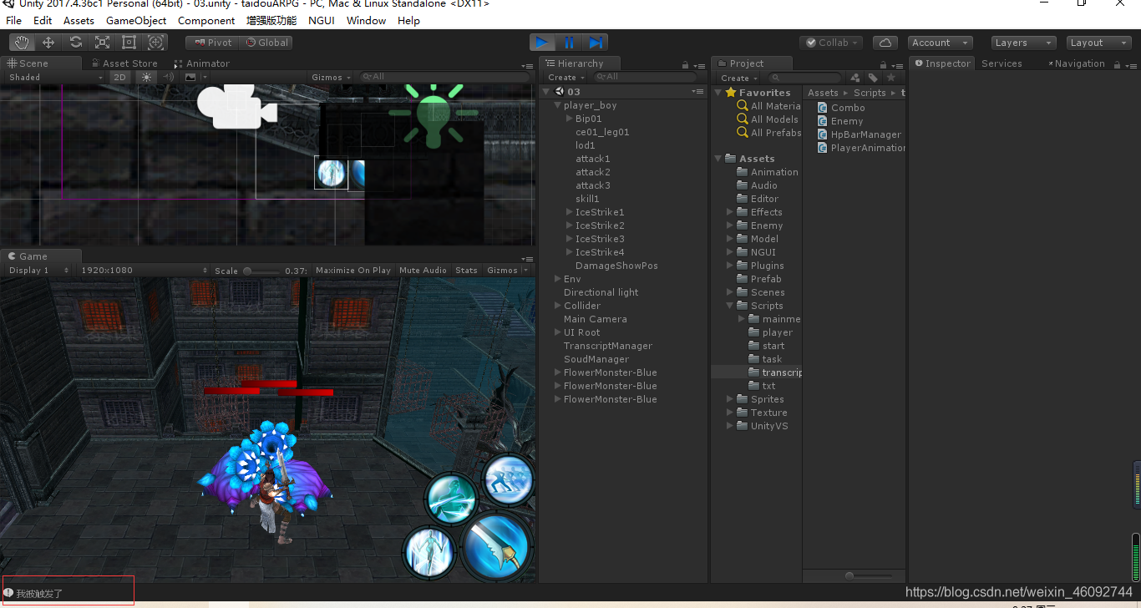Switch to the Animator tab
This screenshot has height=608, width=1141.
coord(201,63)
